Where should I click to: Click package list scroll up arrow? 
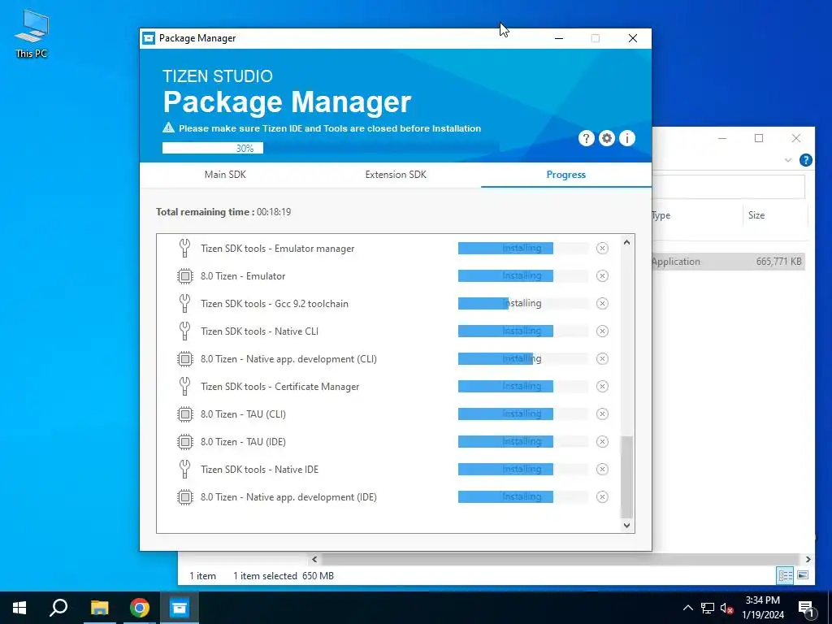coord(626,242)
